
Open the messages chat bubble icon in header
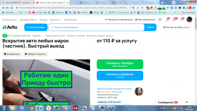point(175,20)
